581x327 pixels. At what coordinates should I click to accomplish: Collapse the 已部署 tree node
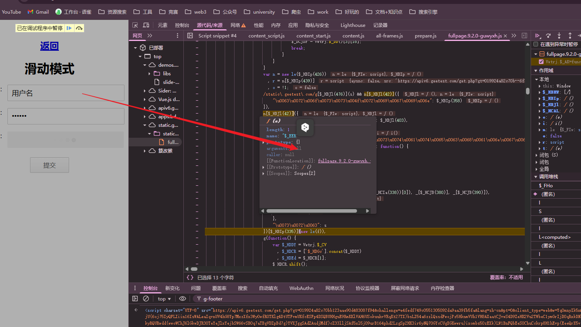click(x=135, y=48)
